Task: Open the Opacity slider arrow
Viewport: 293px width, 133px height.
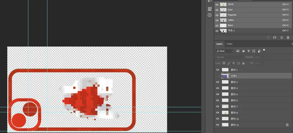Action: [x=263, y=57]
